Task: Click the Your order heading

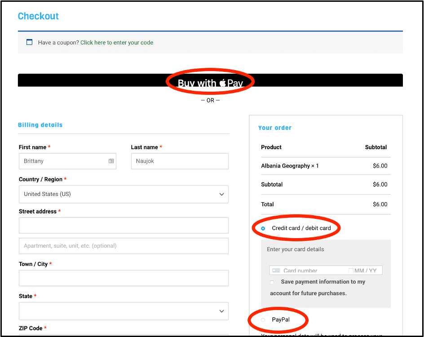Action: pyautogui.click(x=275, y=128)
